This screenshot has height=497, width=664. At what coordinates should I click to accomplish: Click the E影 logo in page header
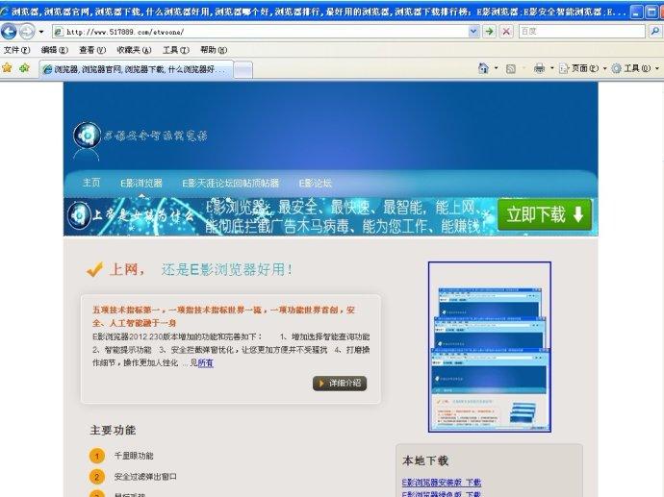coord(88,136)
